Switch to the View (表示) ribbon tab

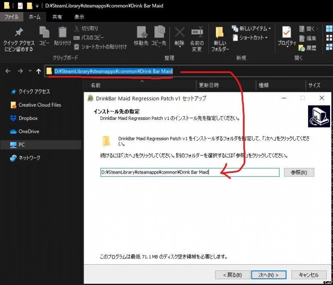point(79,17)
